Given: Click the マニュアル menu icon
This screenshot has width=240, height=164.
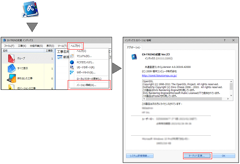Looking at the screenshot, I should [72, 56].
